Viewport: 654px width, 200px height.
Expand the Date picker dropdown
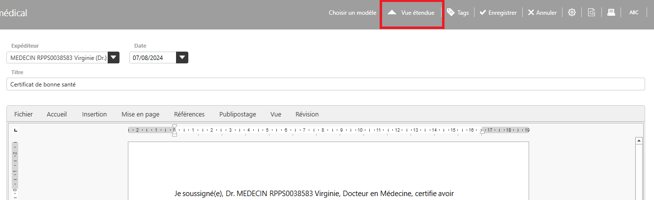[182, 58]
